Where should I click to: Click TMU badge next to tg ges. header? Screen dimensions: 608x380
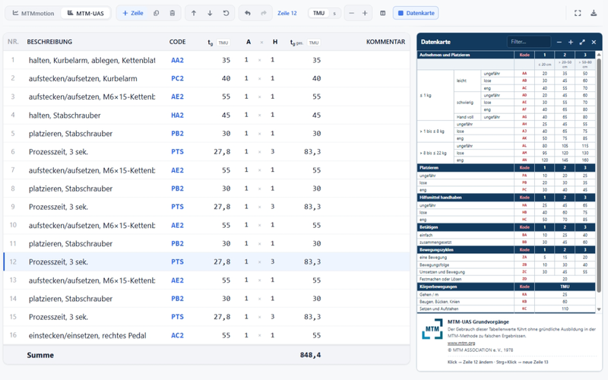point(314,43)
